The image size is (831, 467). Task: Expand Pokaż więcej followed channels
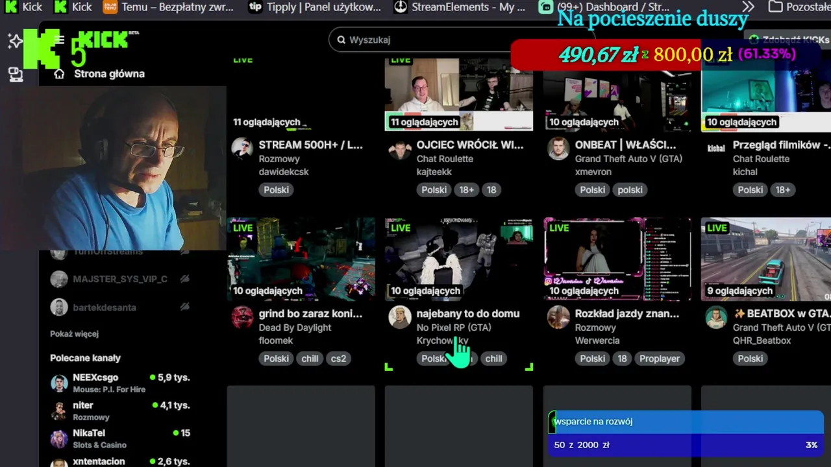[74, 334]
